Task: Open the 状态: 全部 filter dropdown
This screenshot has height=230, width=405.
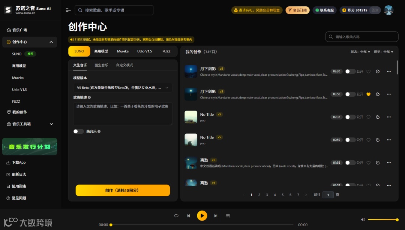Action: pos(360,52)
